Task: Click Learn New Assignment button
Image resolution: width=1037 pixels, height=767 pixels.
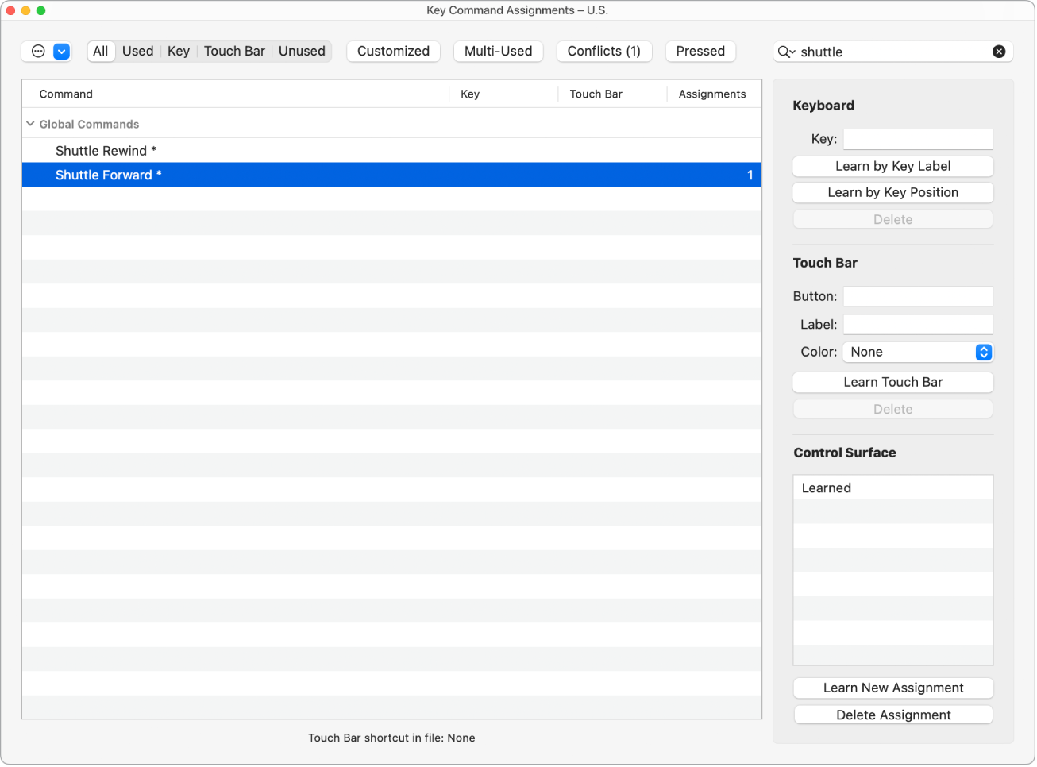Action: pyautogui.click(x=893, y=688)
